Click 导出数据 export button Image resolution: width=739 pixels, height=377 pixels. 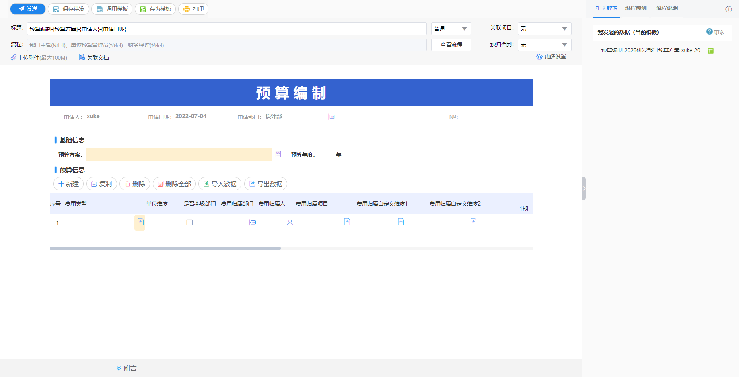tap(266, 184)
